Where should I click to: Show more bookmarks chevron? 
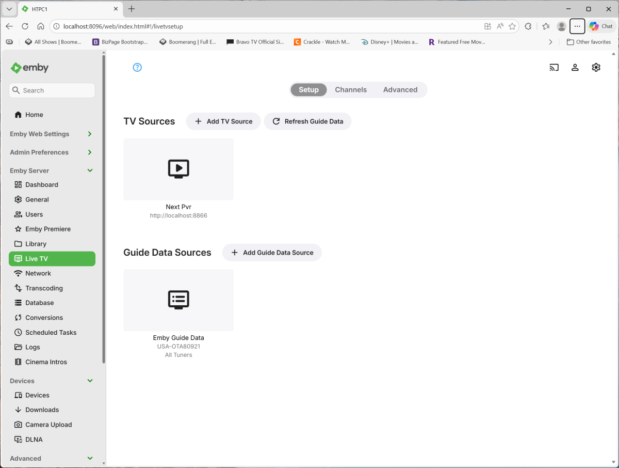[550, 42]
